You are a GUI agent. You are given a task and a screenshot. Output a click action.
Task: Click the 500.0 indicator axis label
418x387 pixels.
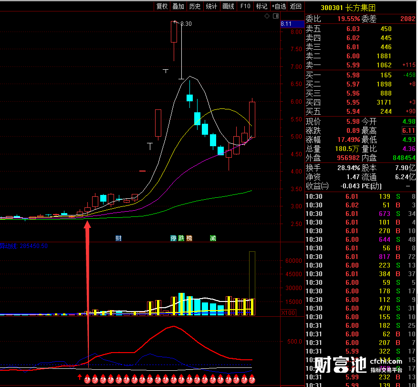point(294,342)
